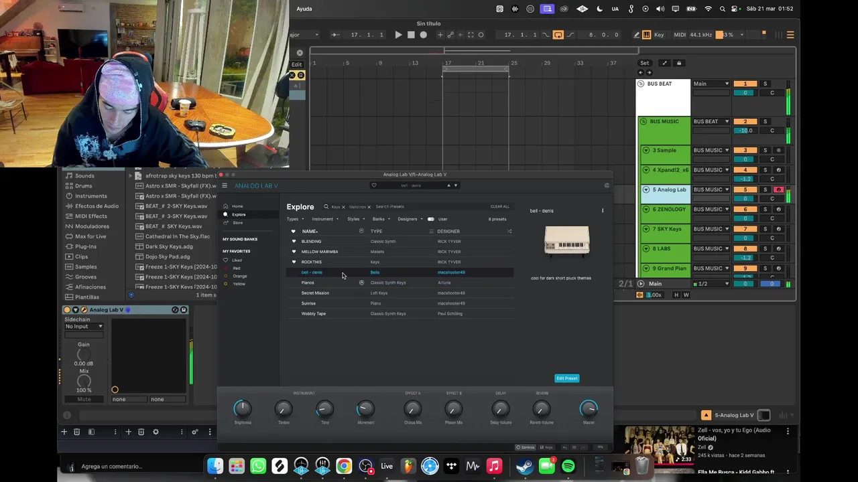
Task: Open Spotify in the Dock
Action: [x=568, y=466]
